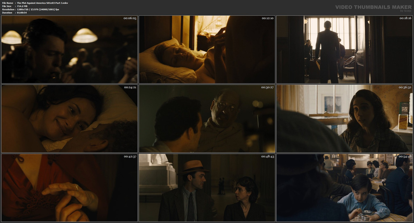Open the thumbnail stamped 00:18:16

point(344,50)
